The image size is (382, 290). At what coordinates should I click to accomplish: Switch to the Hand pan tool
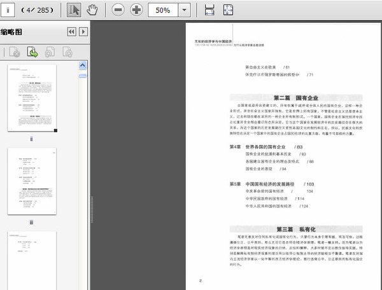[x=92, y=10]
